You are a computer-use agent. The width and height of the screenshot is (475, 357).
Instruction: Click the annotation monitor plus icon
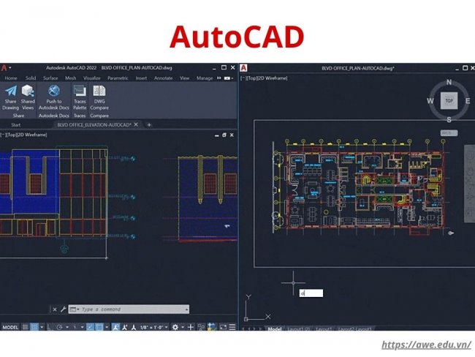191,327
